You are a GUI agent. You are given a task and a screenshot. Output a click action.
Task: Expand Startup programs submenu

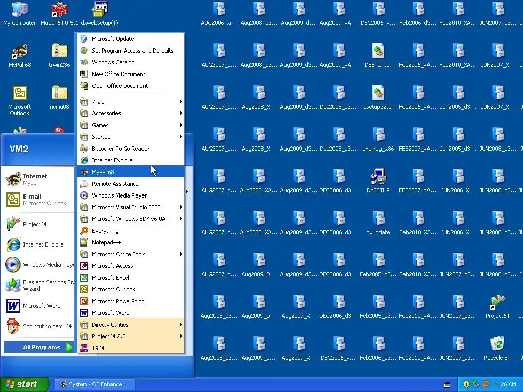point(131,137)
